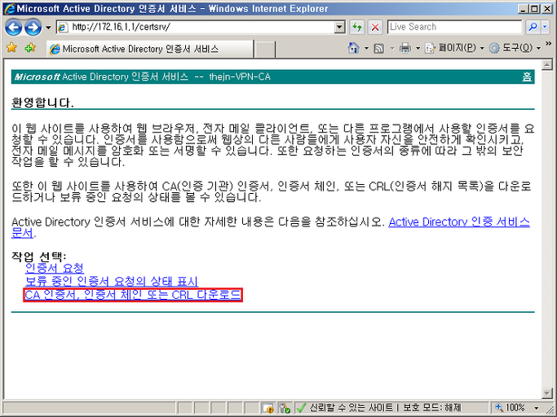Open a new blank tab
The width and height of the screenshot is (557, 417).
pyautogui.click(x=265, y=50)
